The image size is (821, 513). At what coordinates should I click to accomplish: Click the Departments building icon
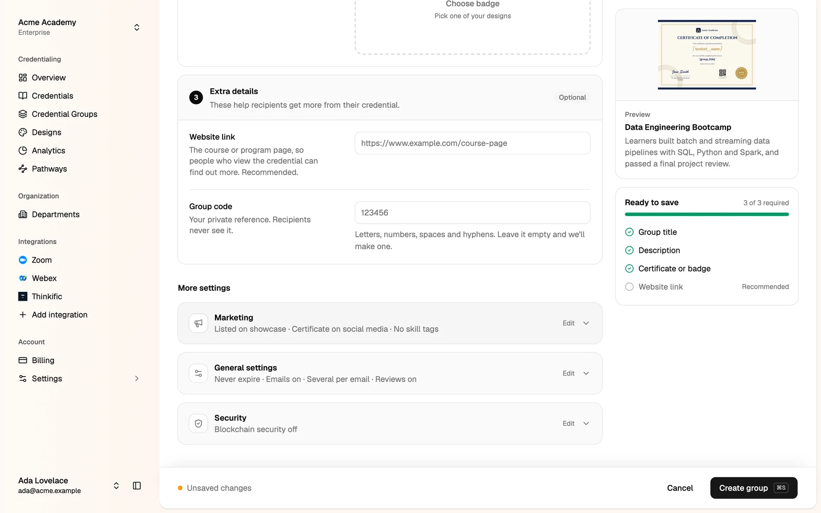(x=23, y=214)
